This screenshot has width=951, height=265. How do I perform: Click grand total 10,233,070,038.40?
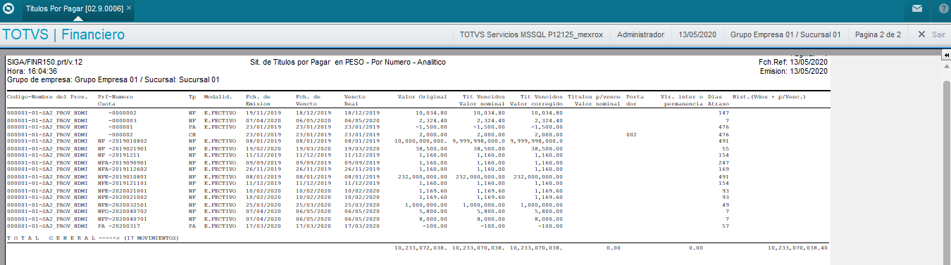[x=797, y=247]
